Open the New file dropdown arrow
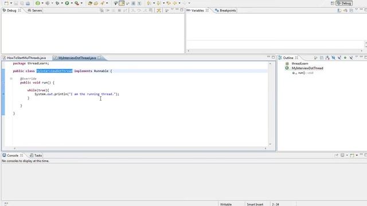Viewport: 367px width, 206px height. 11,3
